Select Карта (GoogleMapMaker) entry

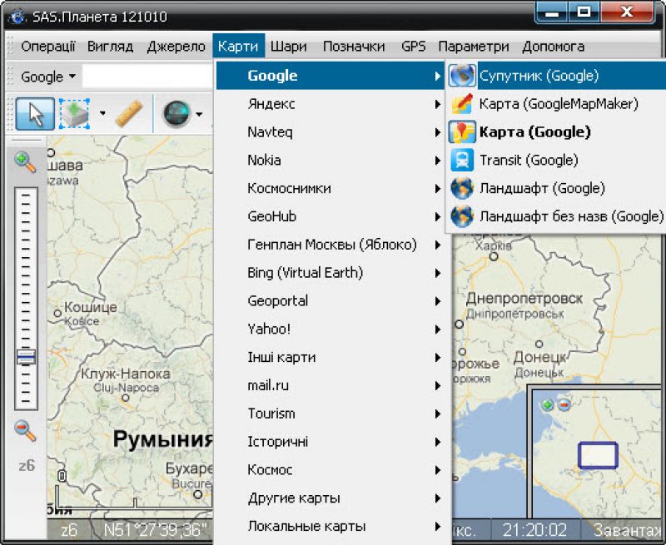pyautogui.click(x=555, y=103)
